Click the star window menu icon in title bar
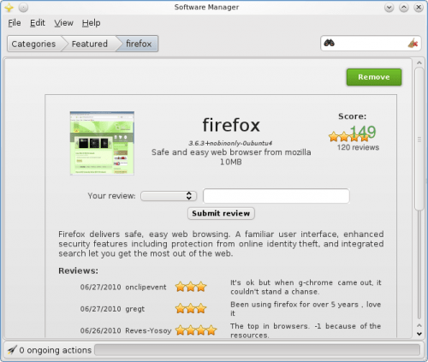The height and width of the screenshot is (362, 428). coord(9,8)
